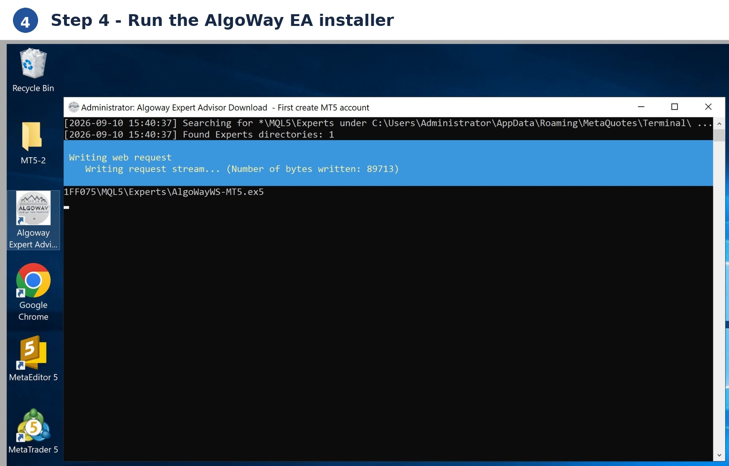Screen dimensions: 729x466
Task: Click the console vertical scrollbar thumb
Action: click(x=719, y=135)
